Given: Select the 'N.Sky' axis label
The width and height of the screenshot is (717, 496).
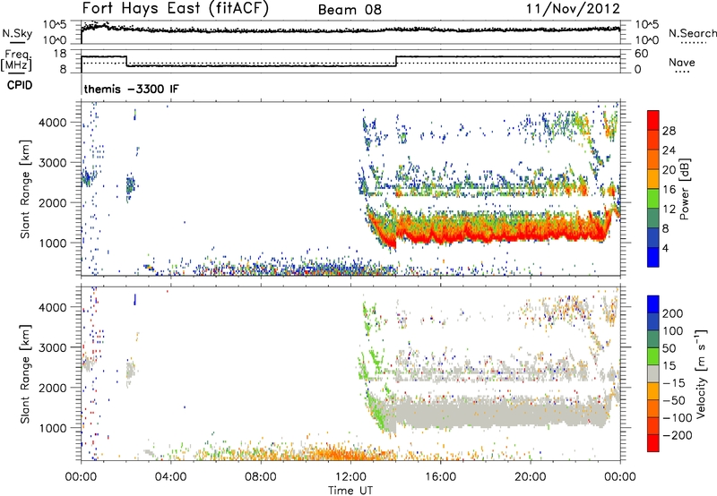Looking at the screenshot, I should tap(17, 33).
